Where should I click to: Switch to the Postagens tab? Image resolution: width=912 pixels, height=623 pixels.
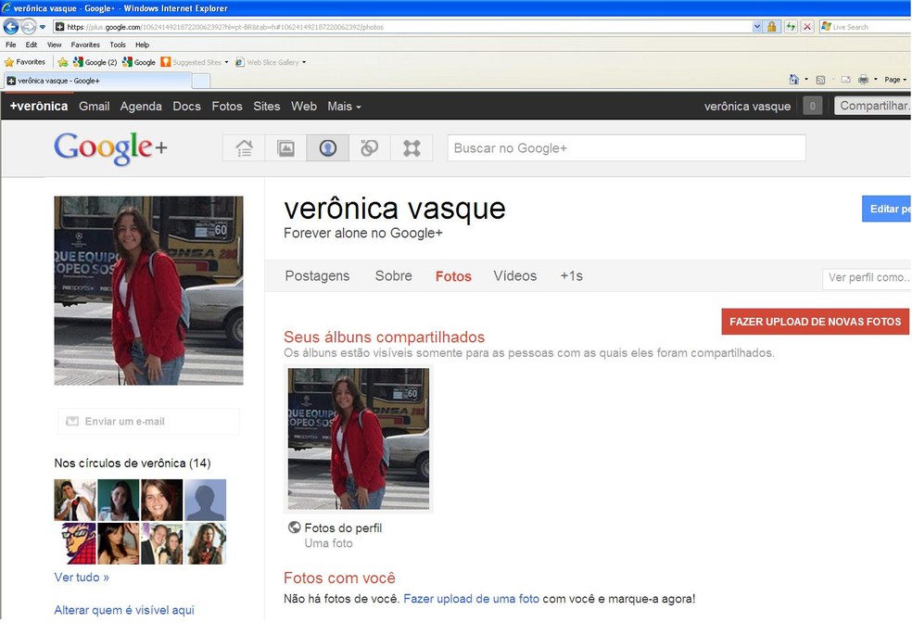pyautogui.click(x=317, y=275)
